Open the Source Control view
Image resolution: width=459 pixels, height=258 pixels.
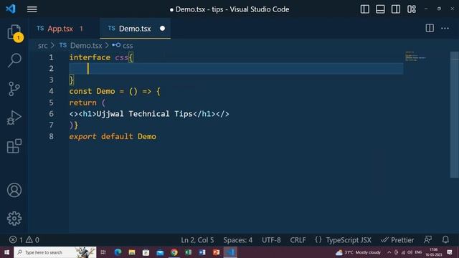(14, 89)
